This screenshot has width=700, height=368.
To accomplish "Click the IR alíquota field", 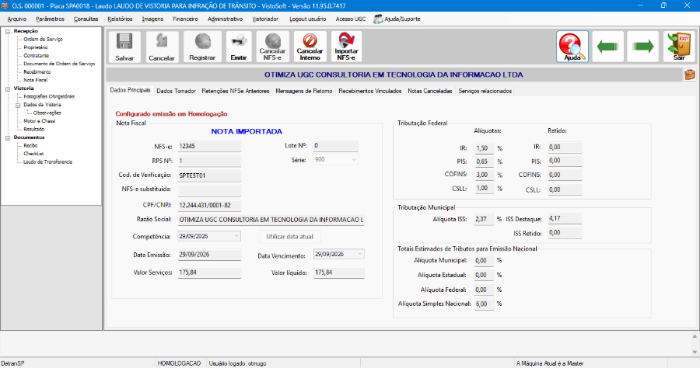I will pyautogui.click(x=484, y=148).
